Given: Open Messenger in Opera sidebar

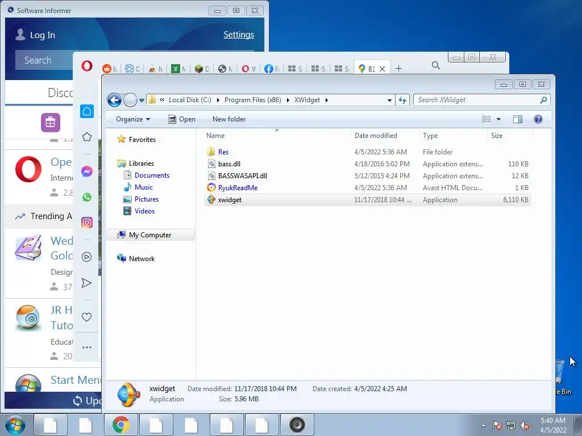Looking at the screenshot, I should pos(87,171).
